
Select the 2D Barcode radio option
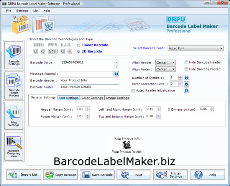tap(79, 52)
